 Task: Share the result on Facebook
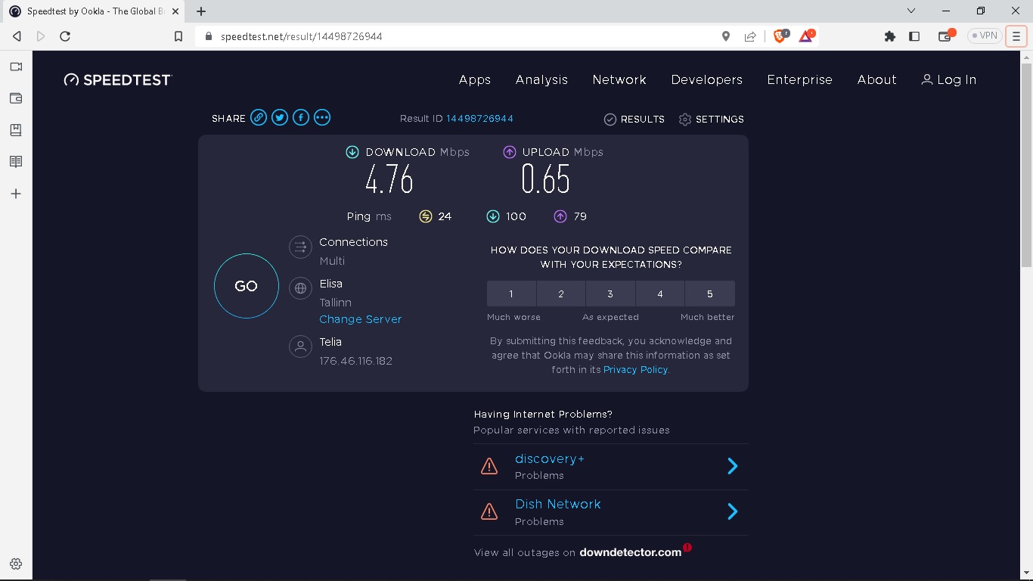pyautogui.click(x=301, y=117)
